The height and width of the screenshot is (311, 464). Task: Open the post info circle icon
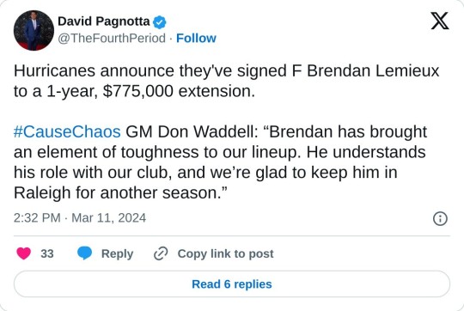[x=440, y=219]
